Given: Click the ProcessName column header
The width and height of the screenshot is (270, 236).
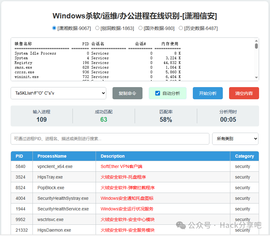Looking at the screenshot, I should click(64, 156).
